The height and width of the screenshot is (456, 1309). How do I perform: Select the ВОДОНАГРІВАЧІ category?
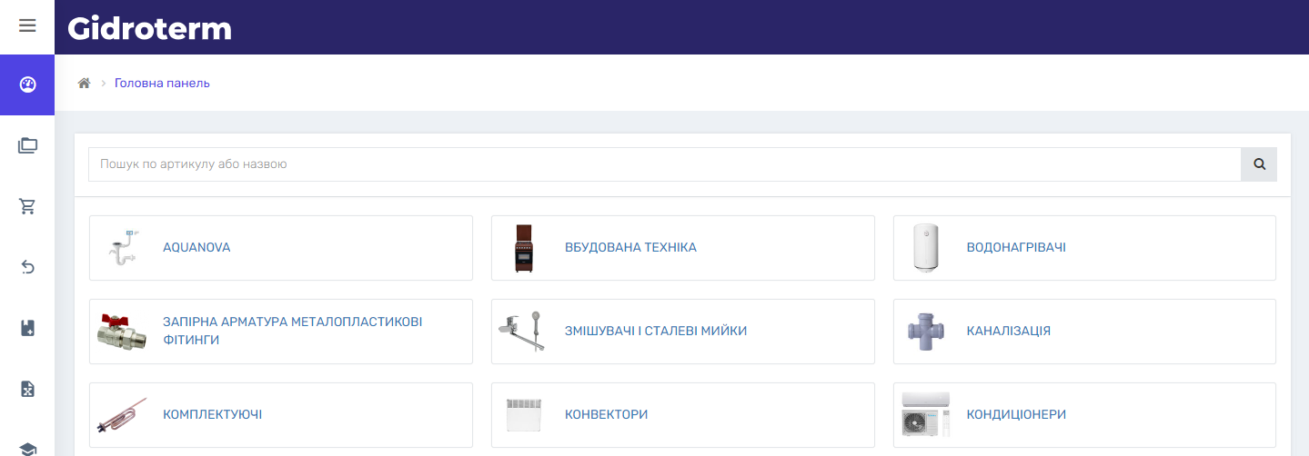(1015, 247)
